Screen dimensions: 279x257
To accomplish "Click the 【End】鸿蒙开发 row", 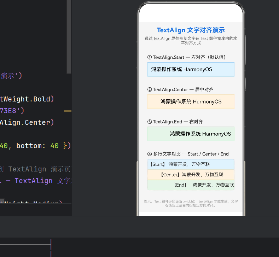I will pyautogui.click(x=191, y=185).
